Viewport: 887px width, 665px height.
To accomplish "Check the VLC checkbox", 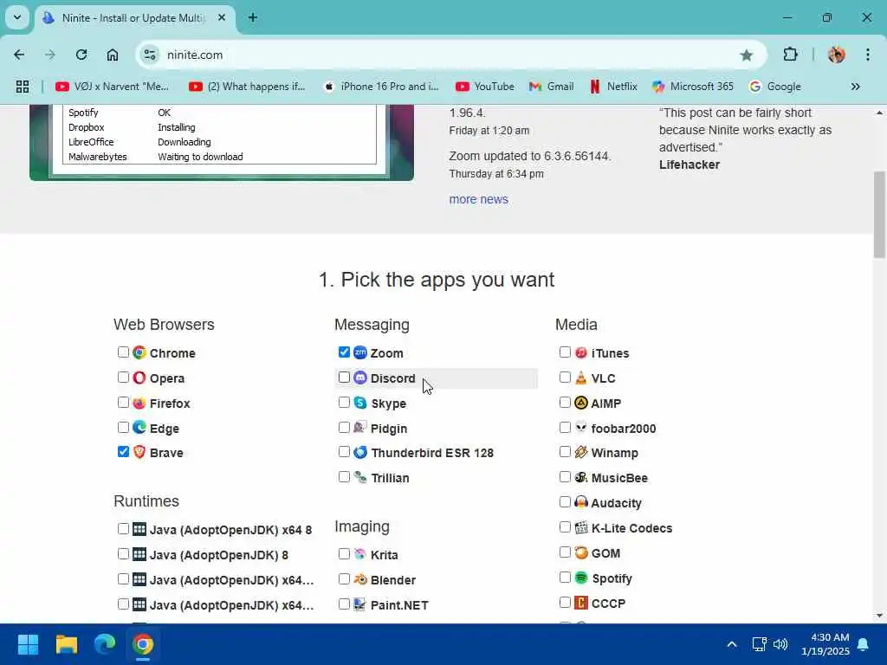I will click(x=565, y=378).
